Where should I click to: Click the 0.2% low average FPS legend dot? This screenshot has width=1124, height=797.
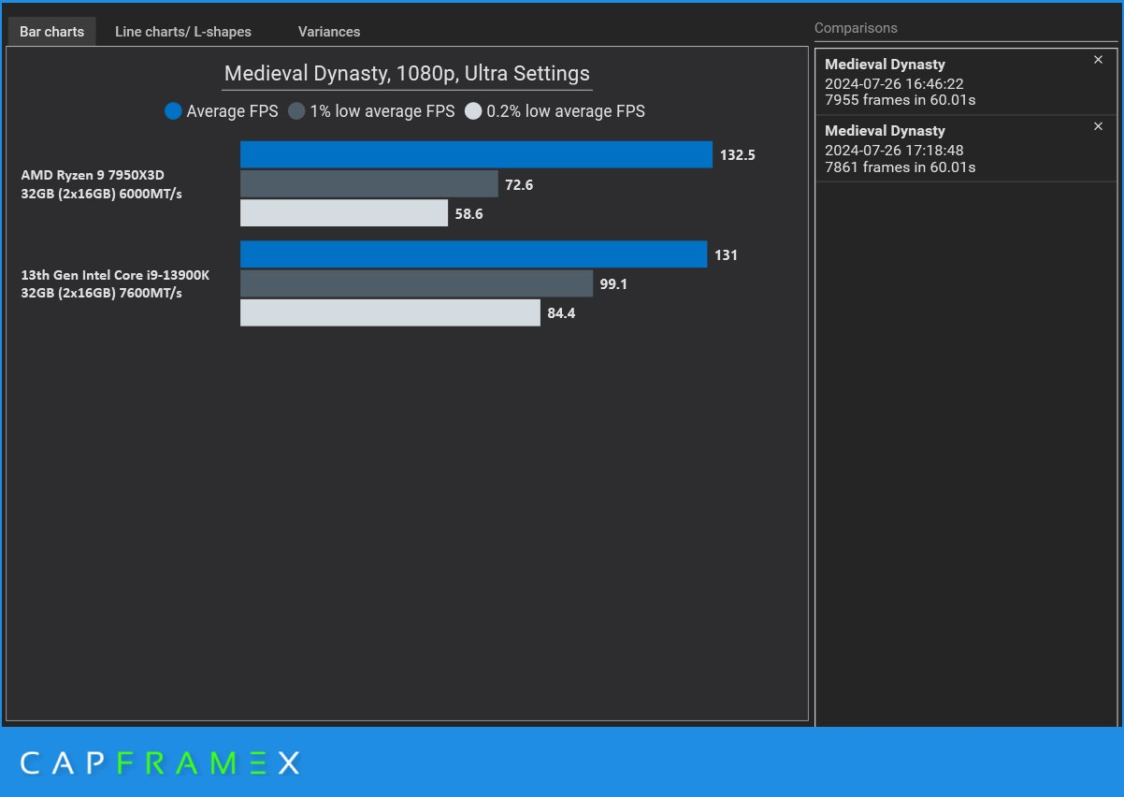(x=473, y=111)
